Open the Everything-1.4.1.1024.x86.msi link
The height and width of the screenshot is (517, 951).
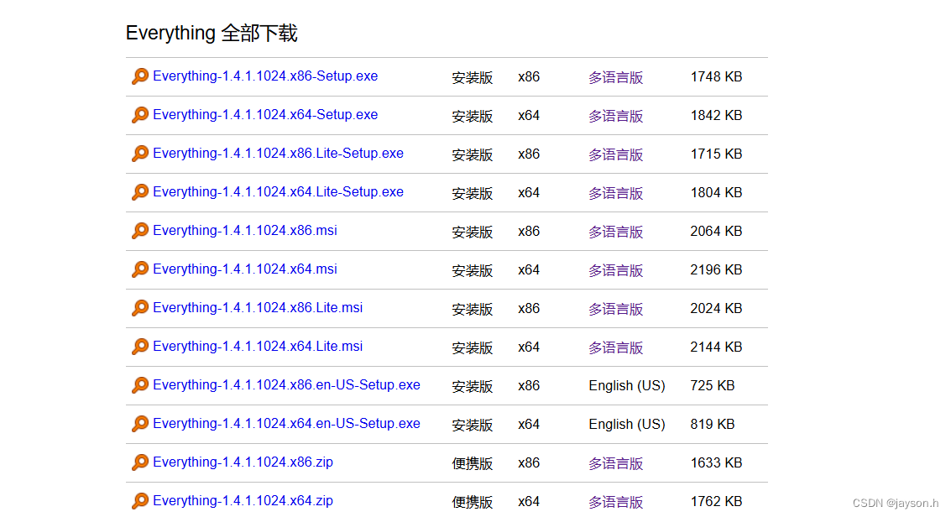pyautogui.click(x=244, y=230)
